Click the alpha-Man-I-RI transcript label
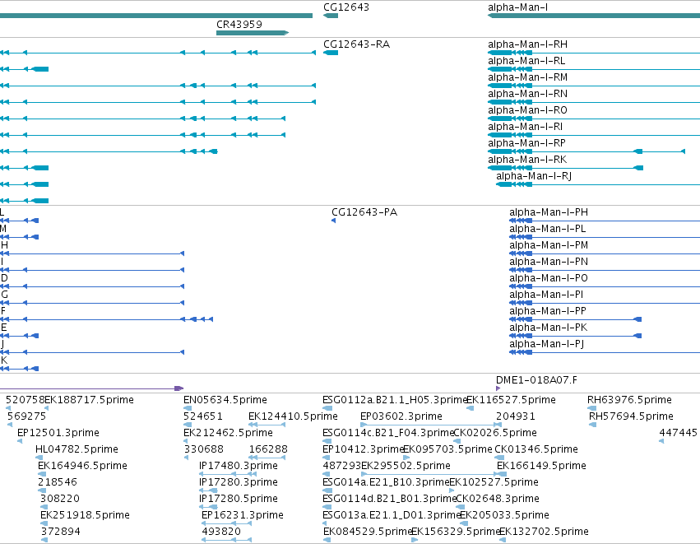 [525, 127]
